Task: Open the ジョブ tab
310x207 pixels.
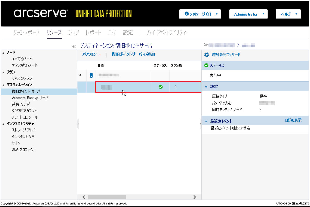Action: (x=73, y=33)
